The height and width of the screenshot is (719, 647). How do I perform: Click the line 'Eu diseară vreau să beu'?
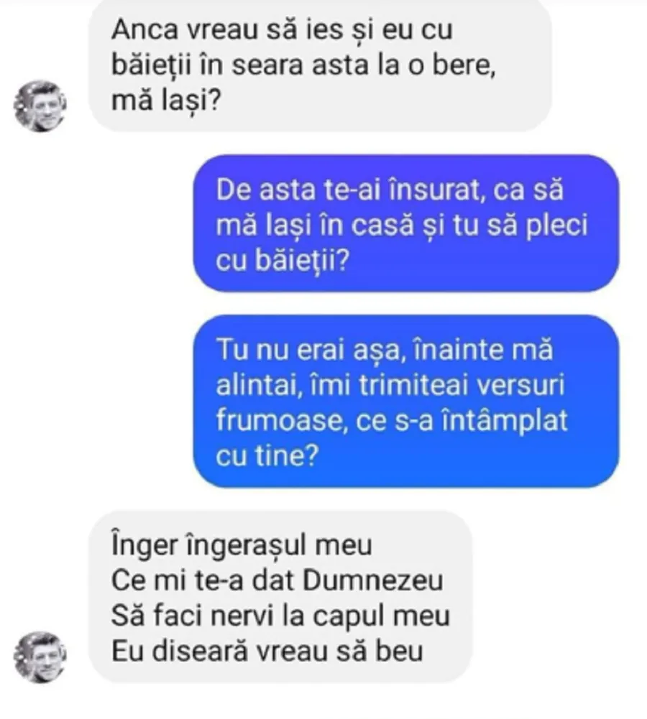coord(267,651)
